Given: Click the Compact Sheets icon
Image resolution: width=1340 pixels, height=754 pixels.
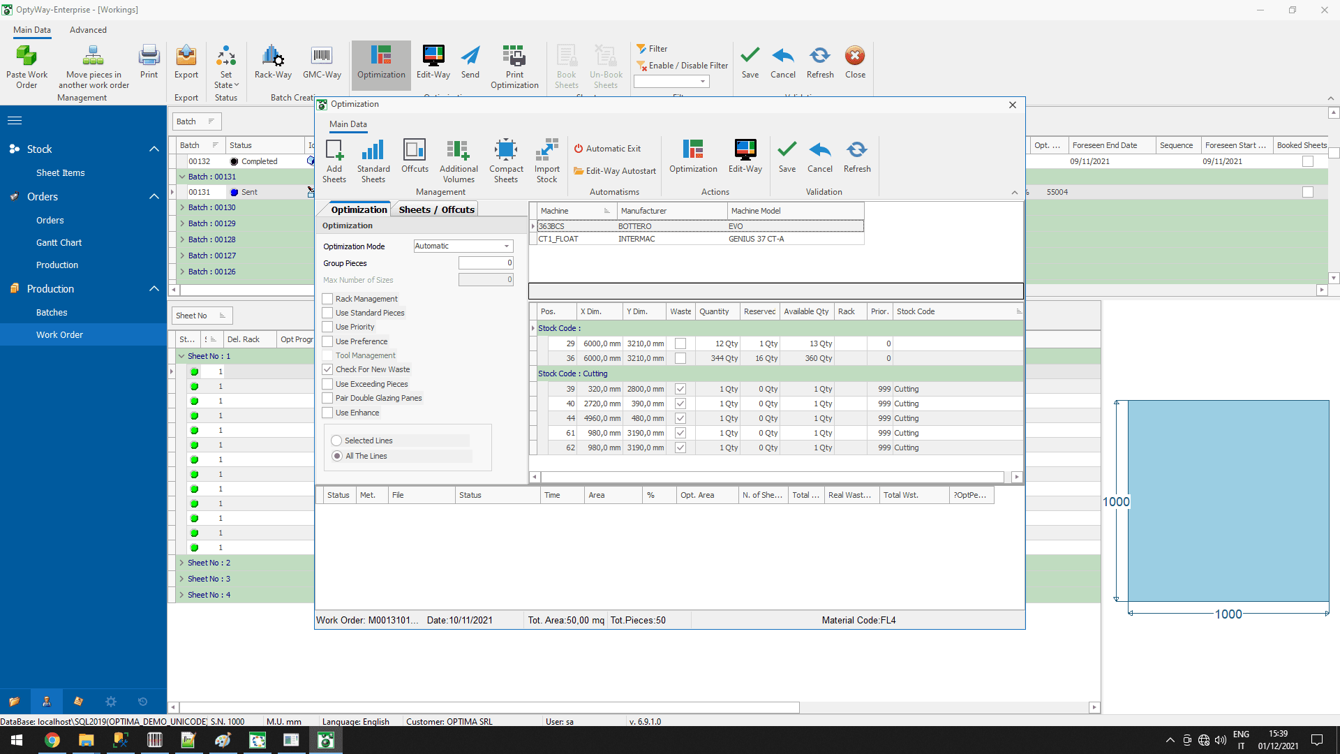Looking at the screenshot, I should coord(506,161).
